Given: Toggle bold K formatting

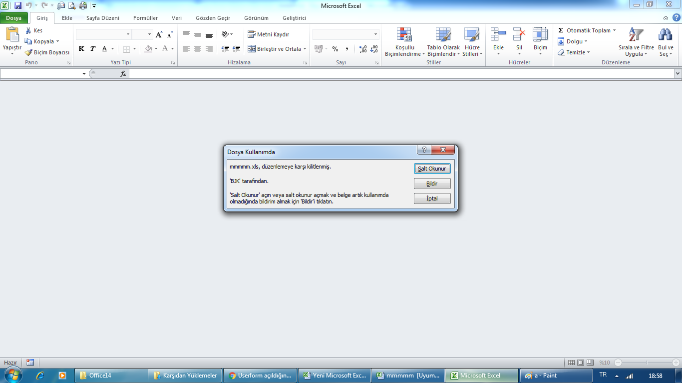Looking at the screenshot, I should pyautogui.click(x=81, y=49).
